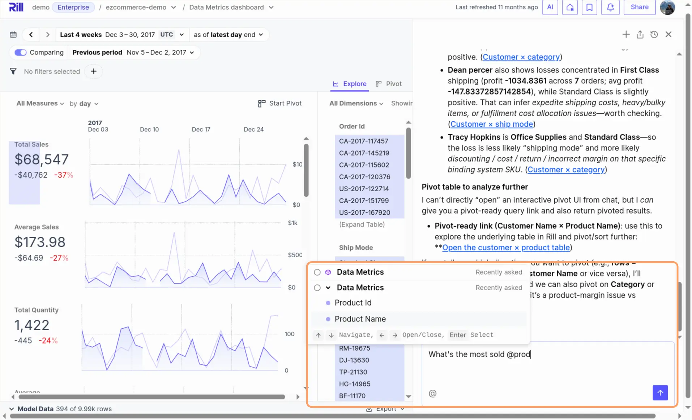The height and width of the screenshot is (420, 692).
Task: Open the Previous period comparison dropdown
Action: pos(133,52)
